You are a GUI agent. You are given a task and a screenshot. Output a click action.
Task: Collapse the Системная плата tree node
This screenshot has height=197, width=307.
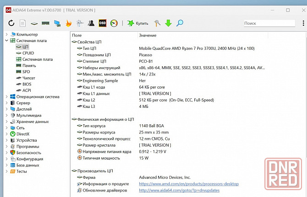6,41
